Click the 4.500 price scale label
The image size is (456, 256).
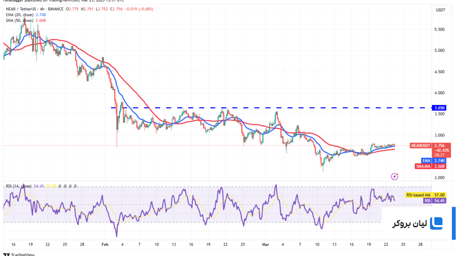(439, 72)
